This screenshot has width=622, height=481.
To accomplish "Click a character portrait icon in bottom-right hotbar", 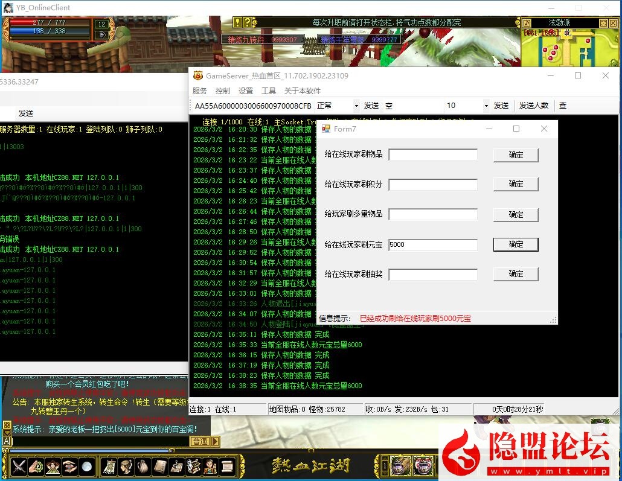I will pos(402,465).
